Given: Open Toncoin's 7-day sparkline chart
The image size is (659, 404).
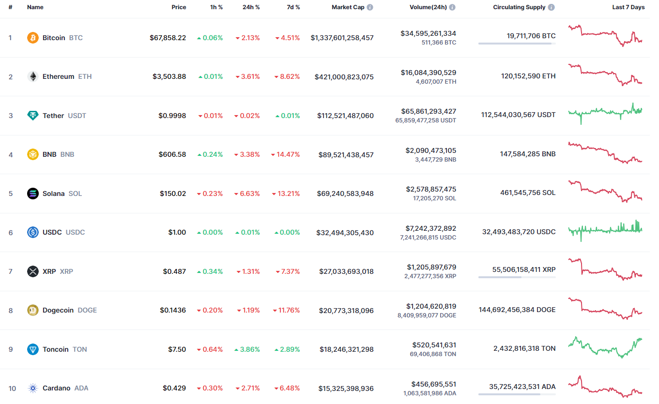Looking at the screenshot, I should coord(605,348).
